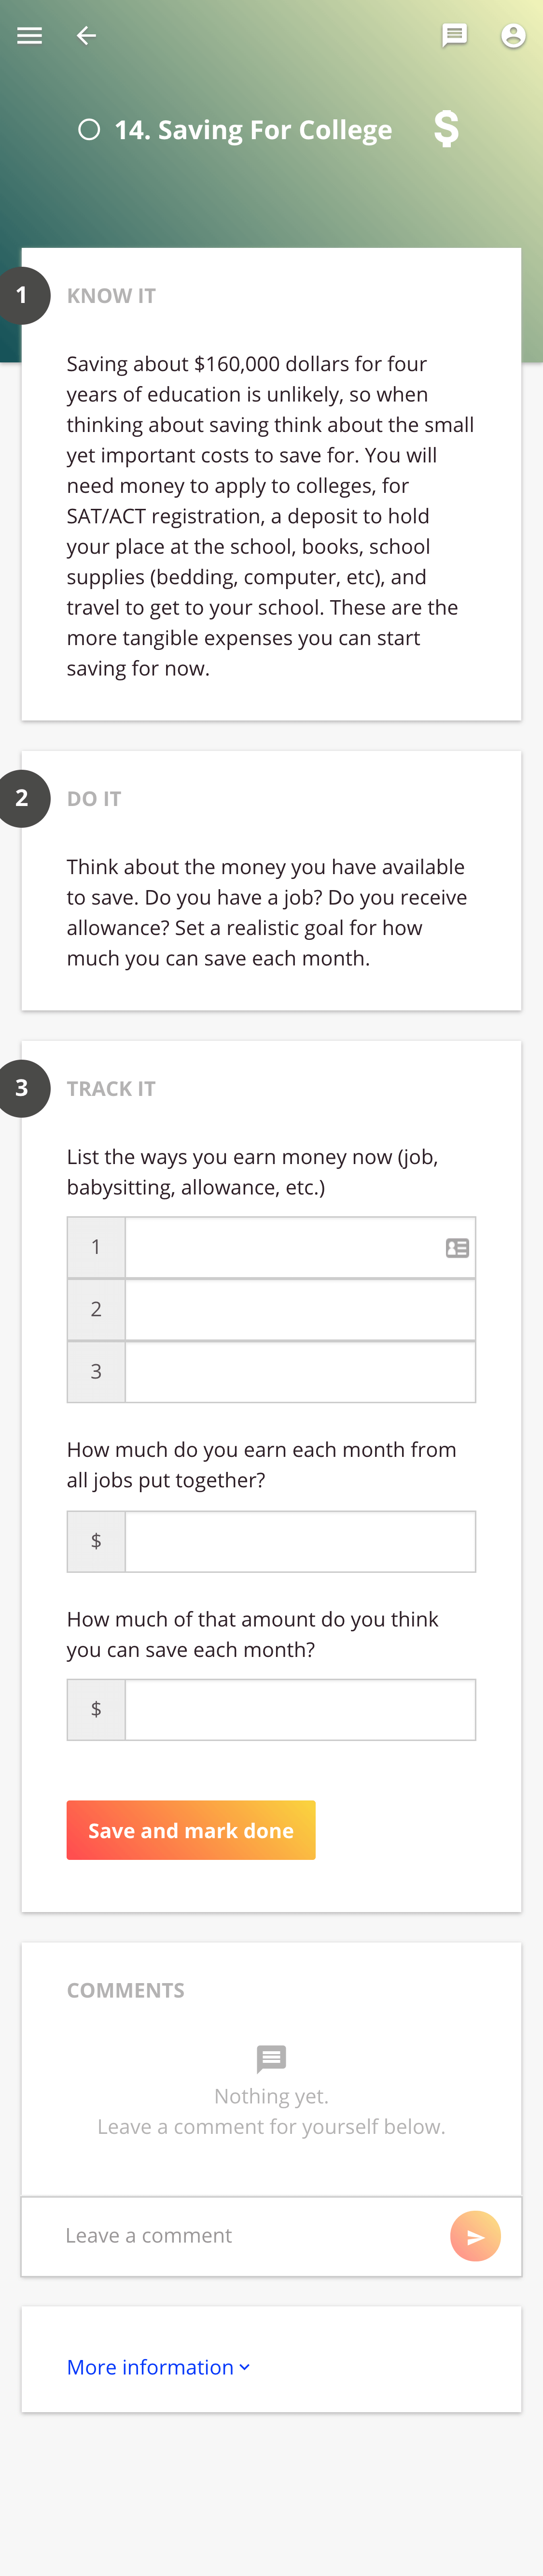Go back with the arrow icon
The height and width of the screenshot is (2576, 543).
pos(87,36)
